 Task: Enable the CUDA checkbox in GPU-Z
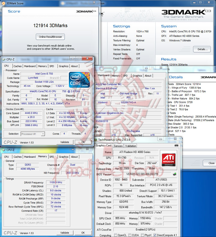click(x=130, y=235)
